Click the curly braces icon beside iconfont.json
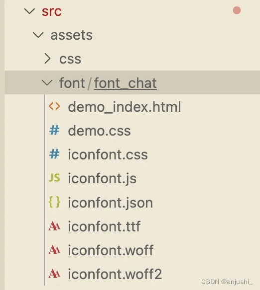This screenshot has width=260, height=290. coord(54,202)
